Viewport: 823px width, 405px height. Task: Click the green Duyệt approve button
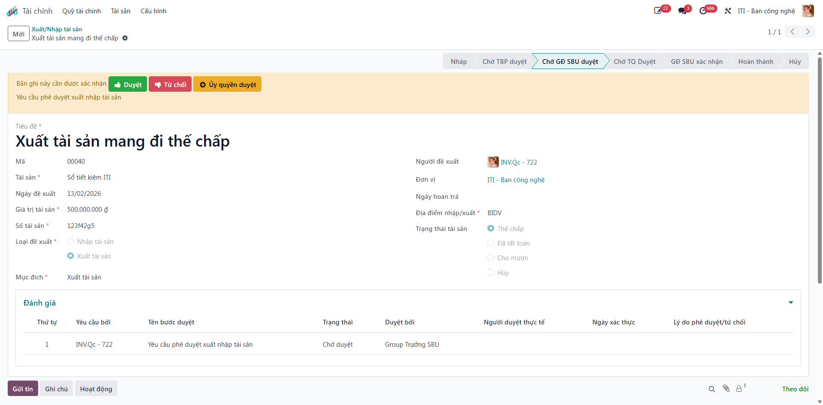tap(128, 84)
